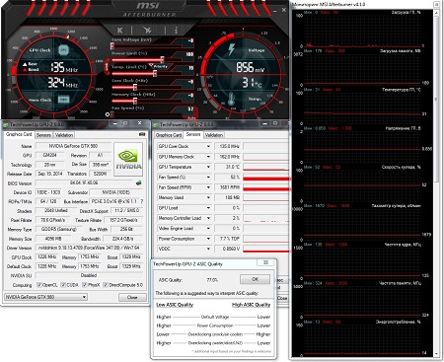This screenshot has width=444, height=362.
Task: Open the Video Engine Load dropdown
Action: click(208, 229)
